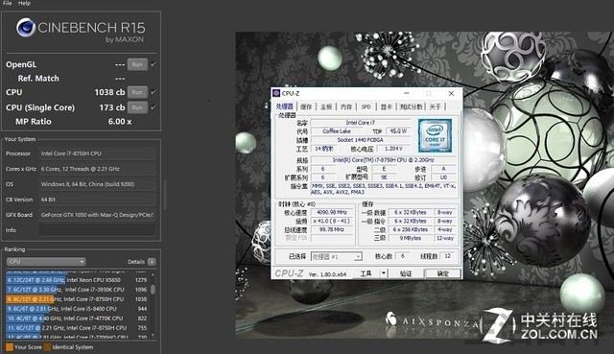Screen dimensions: 614x354
Task: Click the core voltage 1.204 V in CPU-Z
Action: tap(393, 149)
